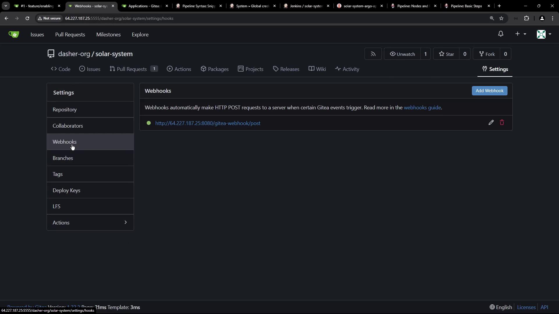
Task: Delete the webhook with trash icon
Action: (x=502, y=123)
